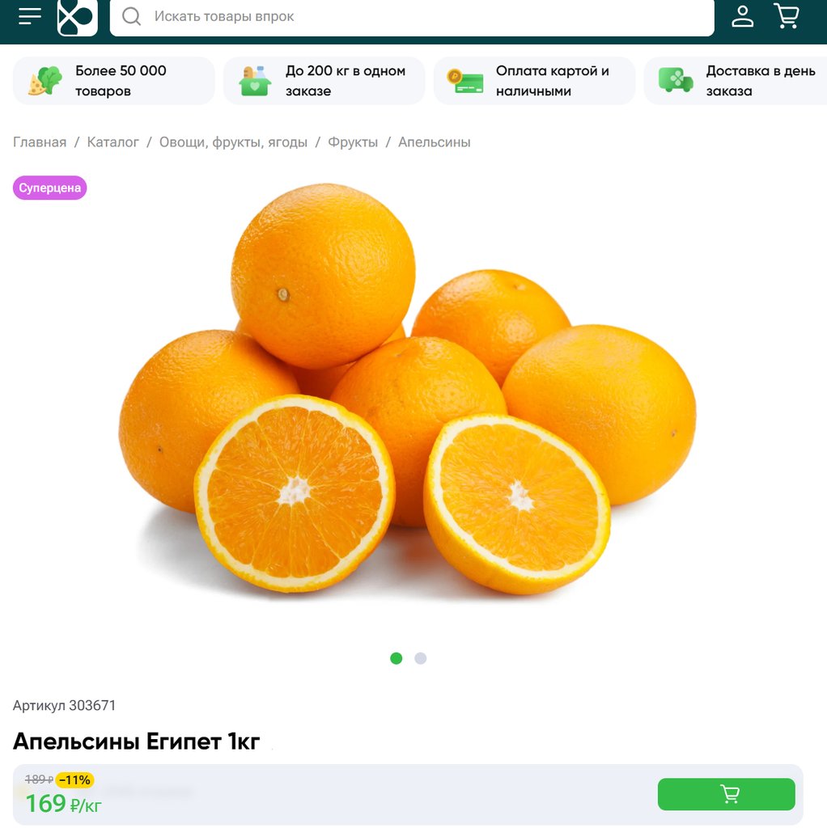Click the grocery basket icon

pos(255,81)
